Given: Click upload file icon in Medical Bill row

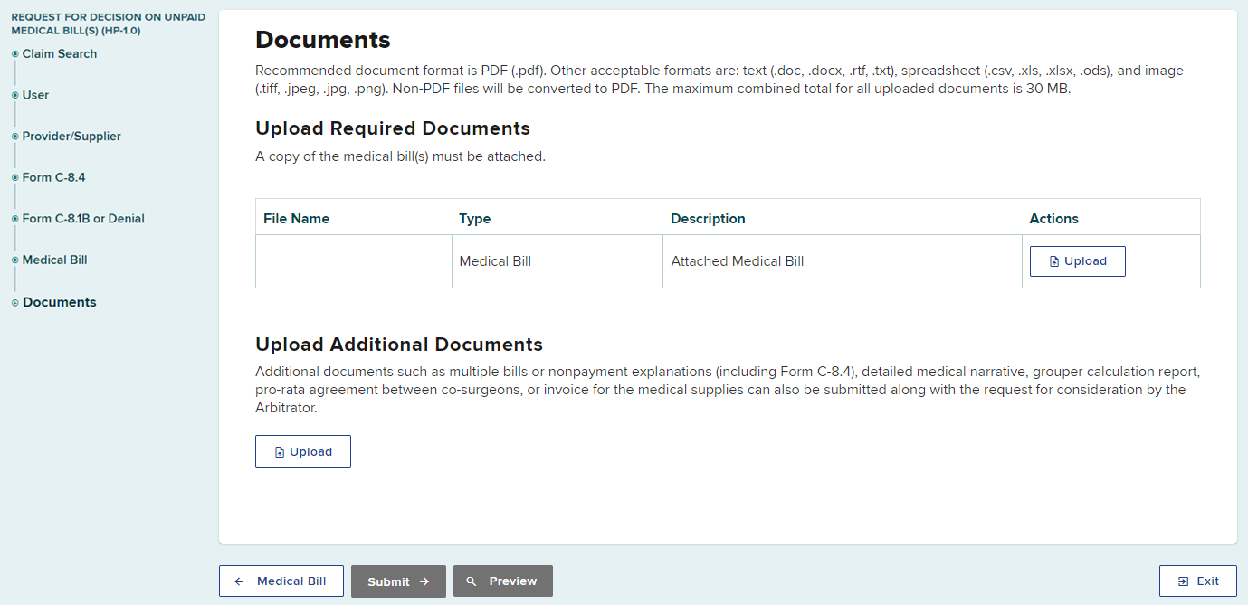Looking at the screenshot, I should pyautogui.click(x=1053, y=261).
